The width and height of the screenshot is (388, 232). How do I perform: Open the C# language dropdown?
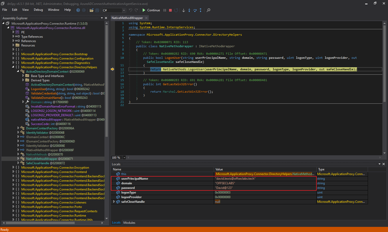pos(124,10)
